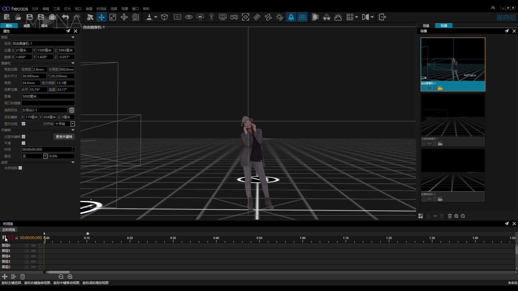The width and height of the screenshot is (518, 291).
Task: Open the 路径 dropdown
Action: [x=45, y=156]
